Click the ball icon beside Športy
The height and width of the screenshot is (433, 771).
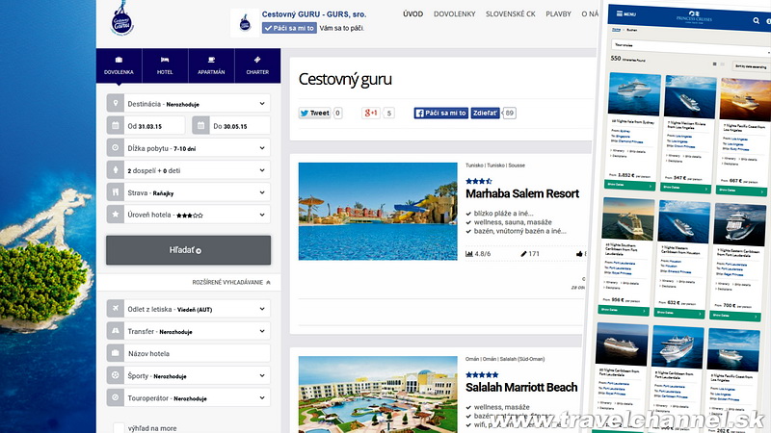(116, 375)
